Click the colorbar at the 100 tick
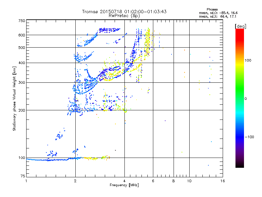 240,60
